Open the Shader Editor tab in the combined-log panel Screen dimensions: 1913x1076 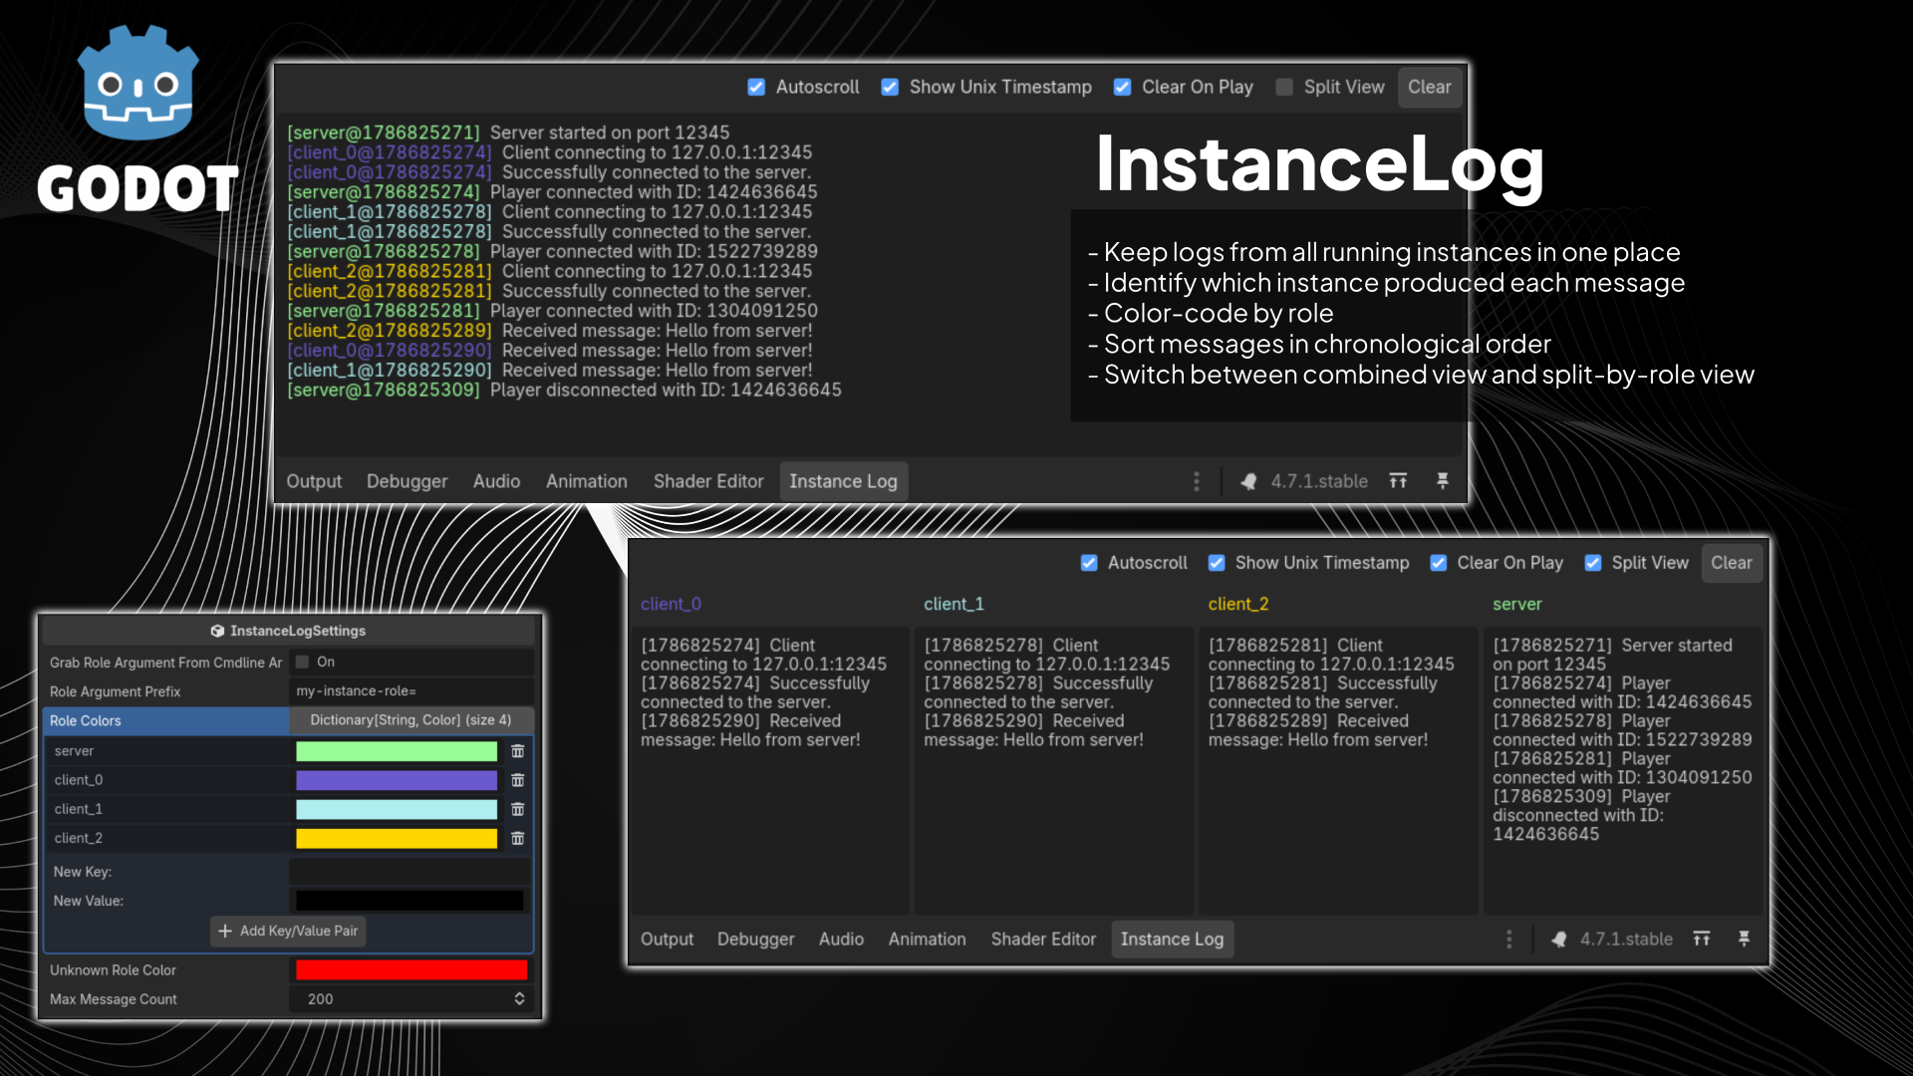pyautogui.click(x=708, y=481)
